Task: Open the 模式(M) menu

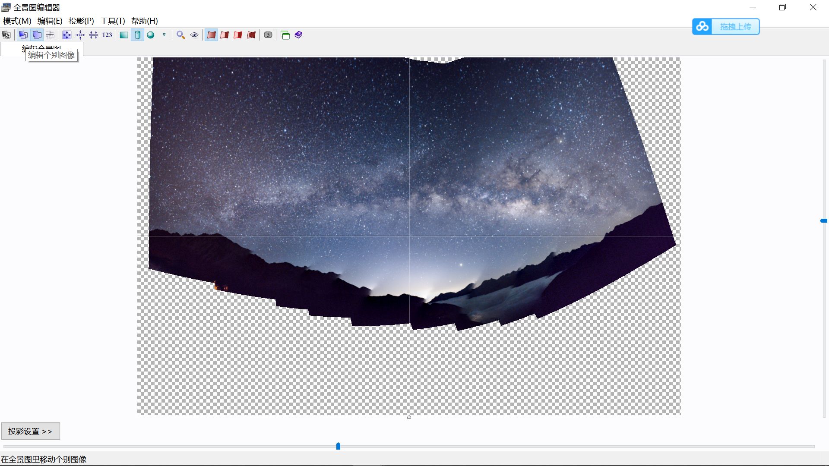Action: pos(17,21)
